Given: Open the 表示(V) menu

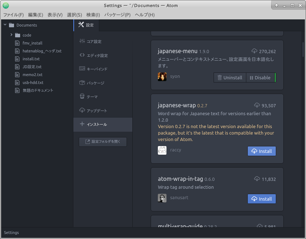Looking at the screenshot, I should pos(55,15).
